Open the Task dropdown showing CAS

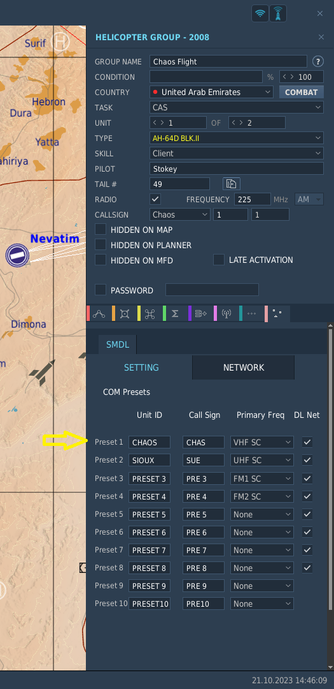pyautogui.click(x=237, y=107)
